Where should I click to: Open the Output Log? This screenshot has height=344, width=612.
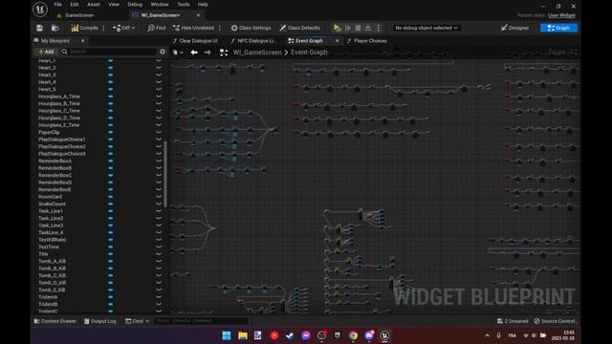click(99, 321)
